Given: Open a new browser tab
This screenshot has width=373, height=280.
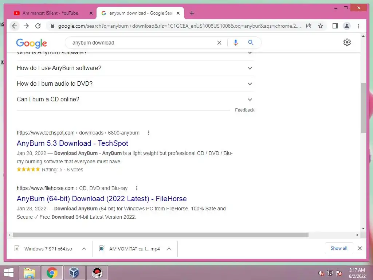Looking at the screenshot, I should [x=192, y=13].
